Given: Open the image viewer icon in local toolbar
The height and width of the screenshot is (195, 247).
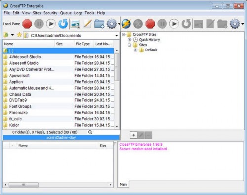Looking at the screenshot, I should pyautogui.click(x=75, y=24).
